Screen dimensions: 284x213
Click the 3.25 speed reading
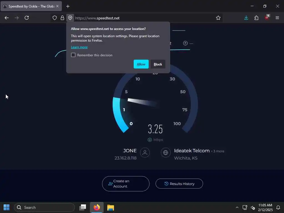(155, 129)
